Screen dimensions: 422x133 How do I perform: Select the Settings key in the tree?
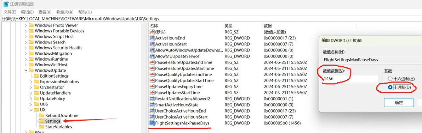tap(53, 121)
